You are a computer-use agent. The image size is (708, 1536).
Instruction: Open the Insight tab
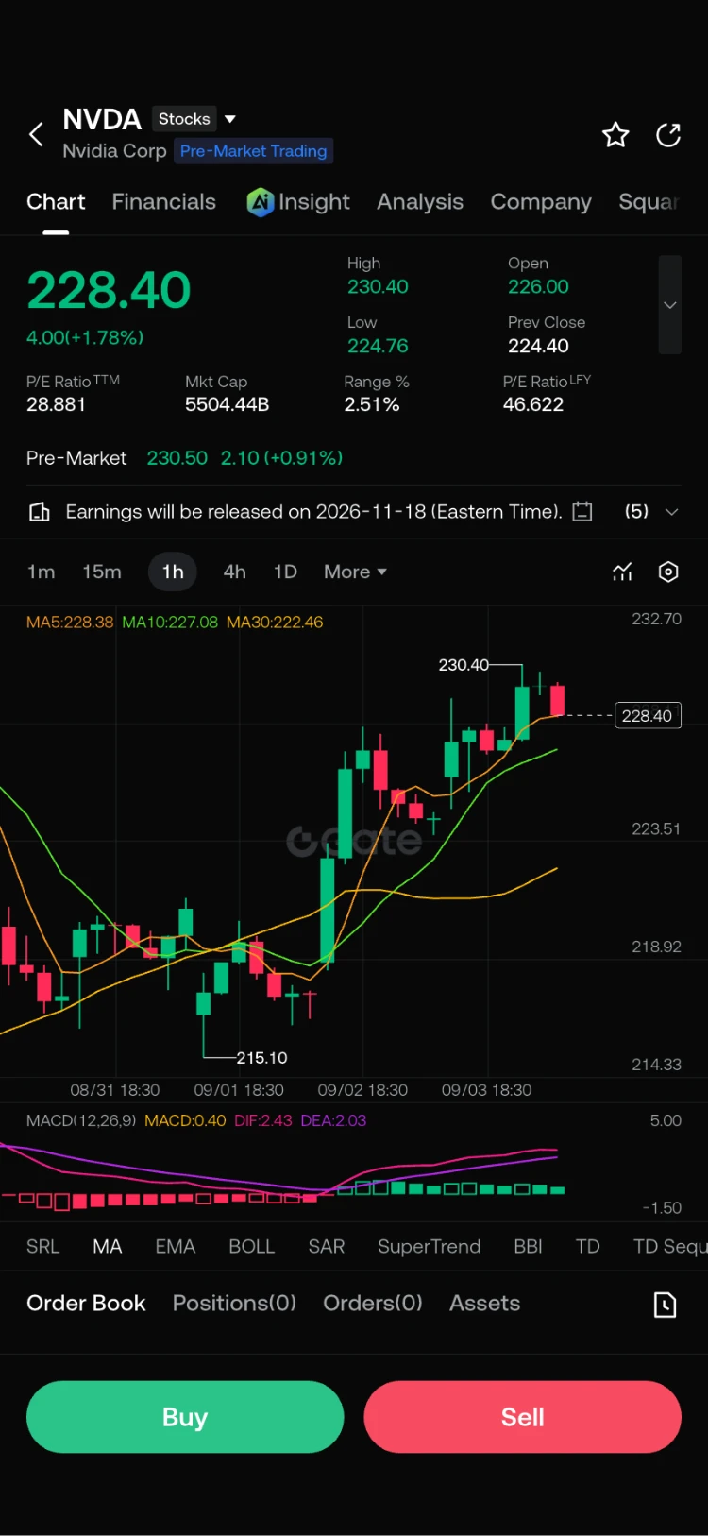314,202
